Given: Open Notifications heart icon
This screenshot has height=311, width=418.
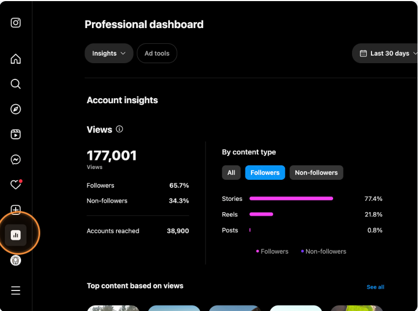Looking at the screenshot, I should click(16, 185).
